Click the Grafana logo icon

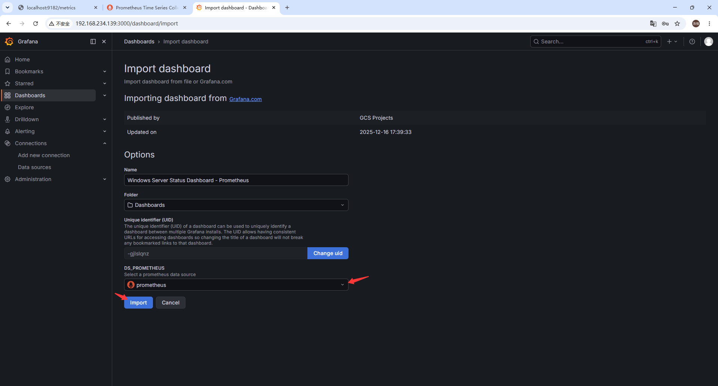(x=9, y=42)
